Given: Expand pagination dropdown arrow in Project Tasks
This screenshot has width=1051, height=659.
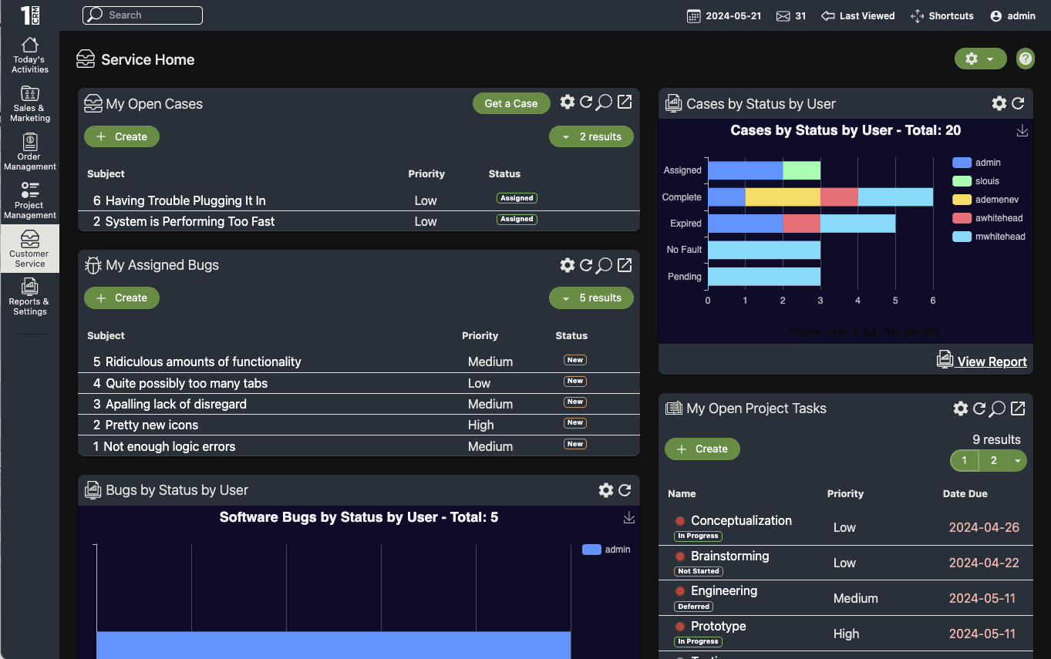Looking at the screenshot, I should pyautogui.click(x=1018, y=461).
